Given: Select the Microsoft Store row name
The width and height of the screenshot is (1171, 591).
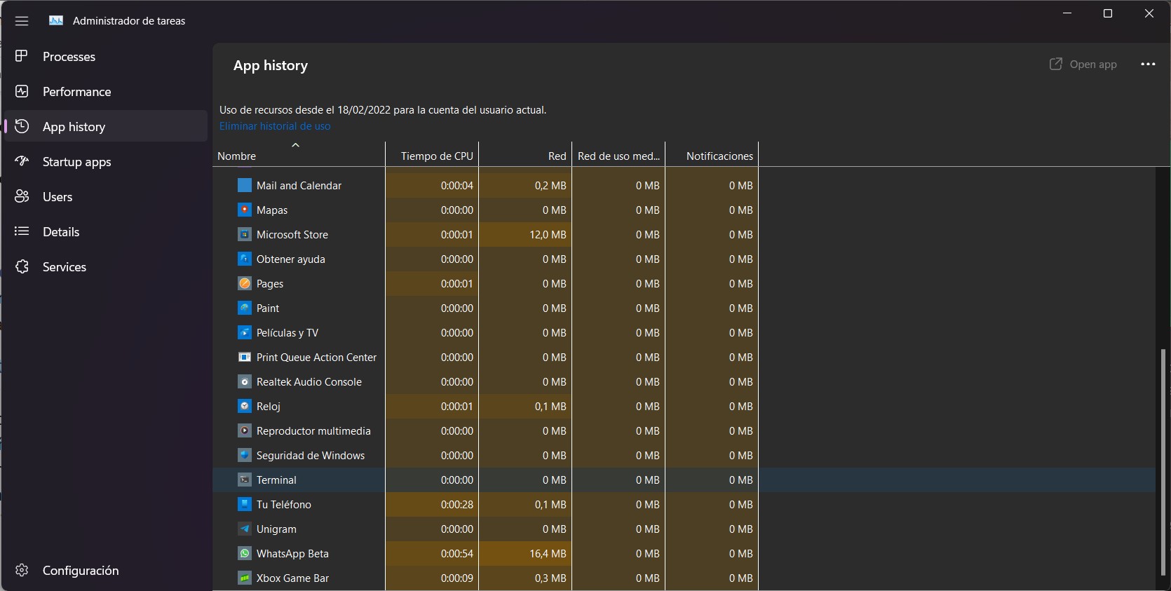Looking at the screenshot, I should point(292,235).
